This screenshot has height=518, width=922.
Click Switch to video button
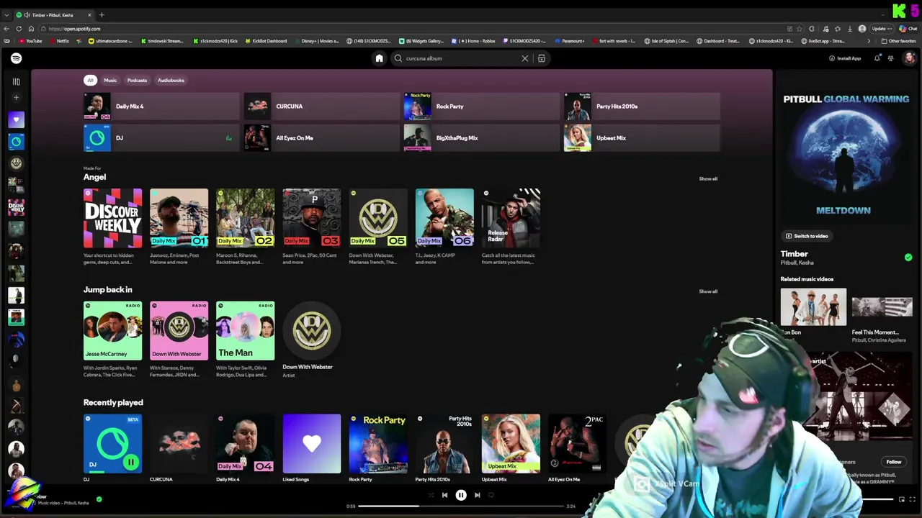[807, 236]
